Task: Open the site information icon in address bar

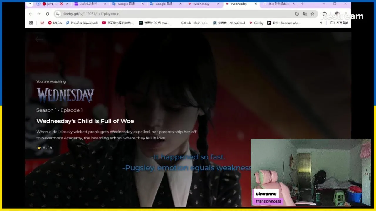Action: [x=58, y=14]
